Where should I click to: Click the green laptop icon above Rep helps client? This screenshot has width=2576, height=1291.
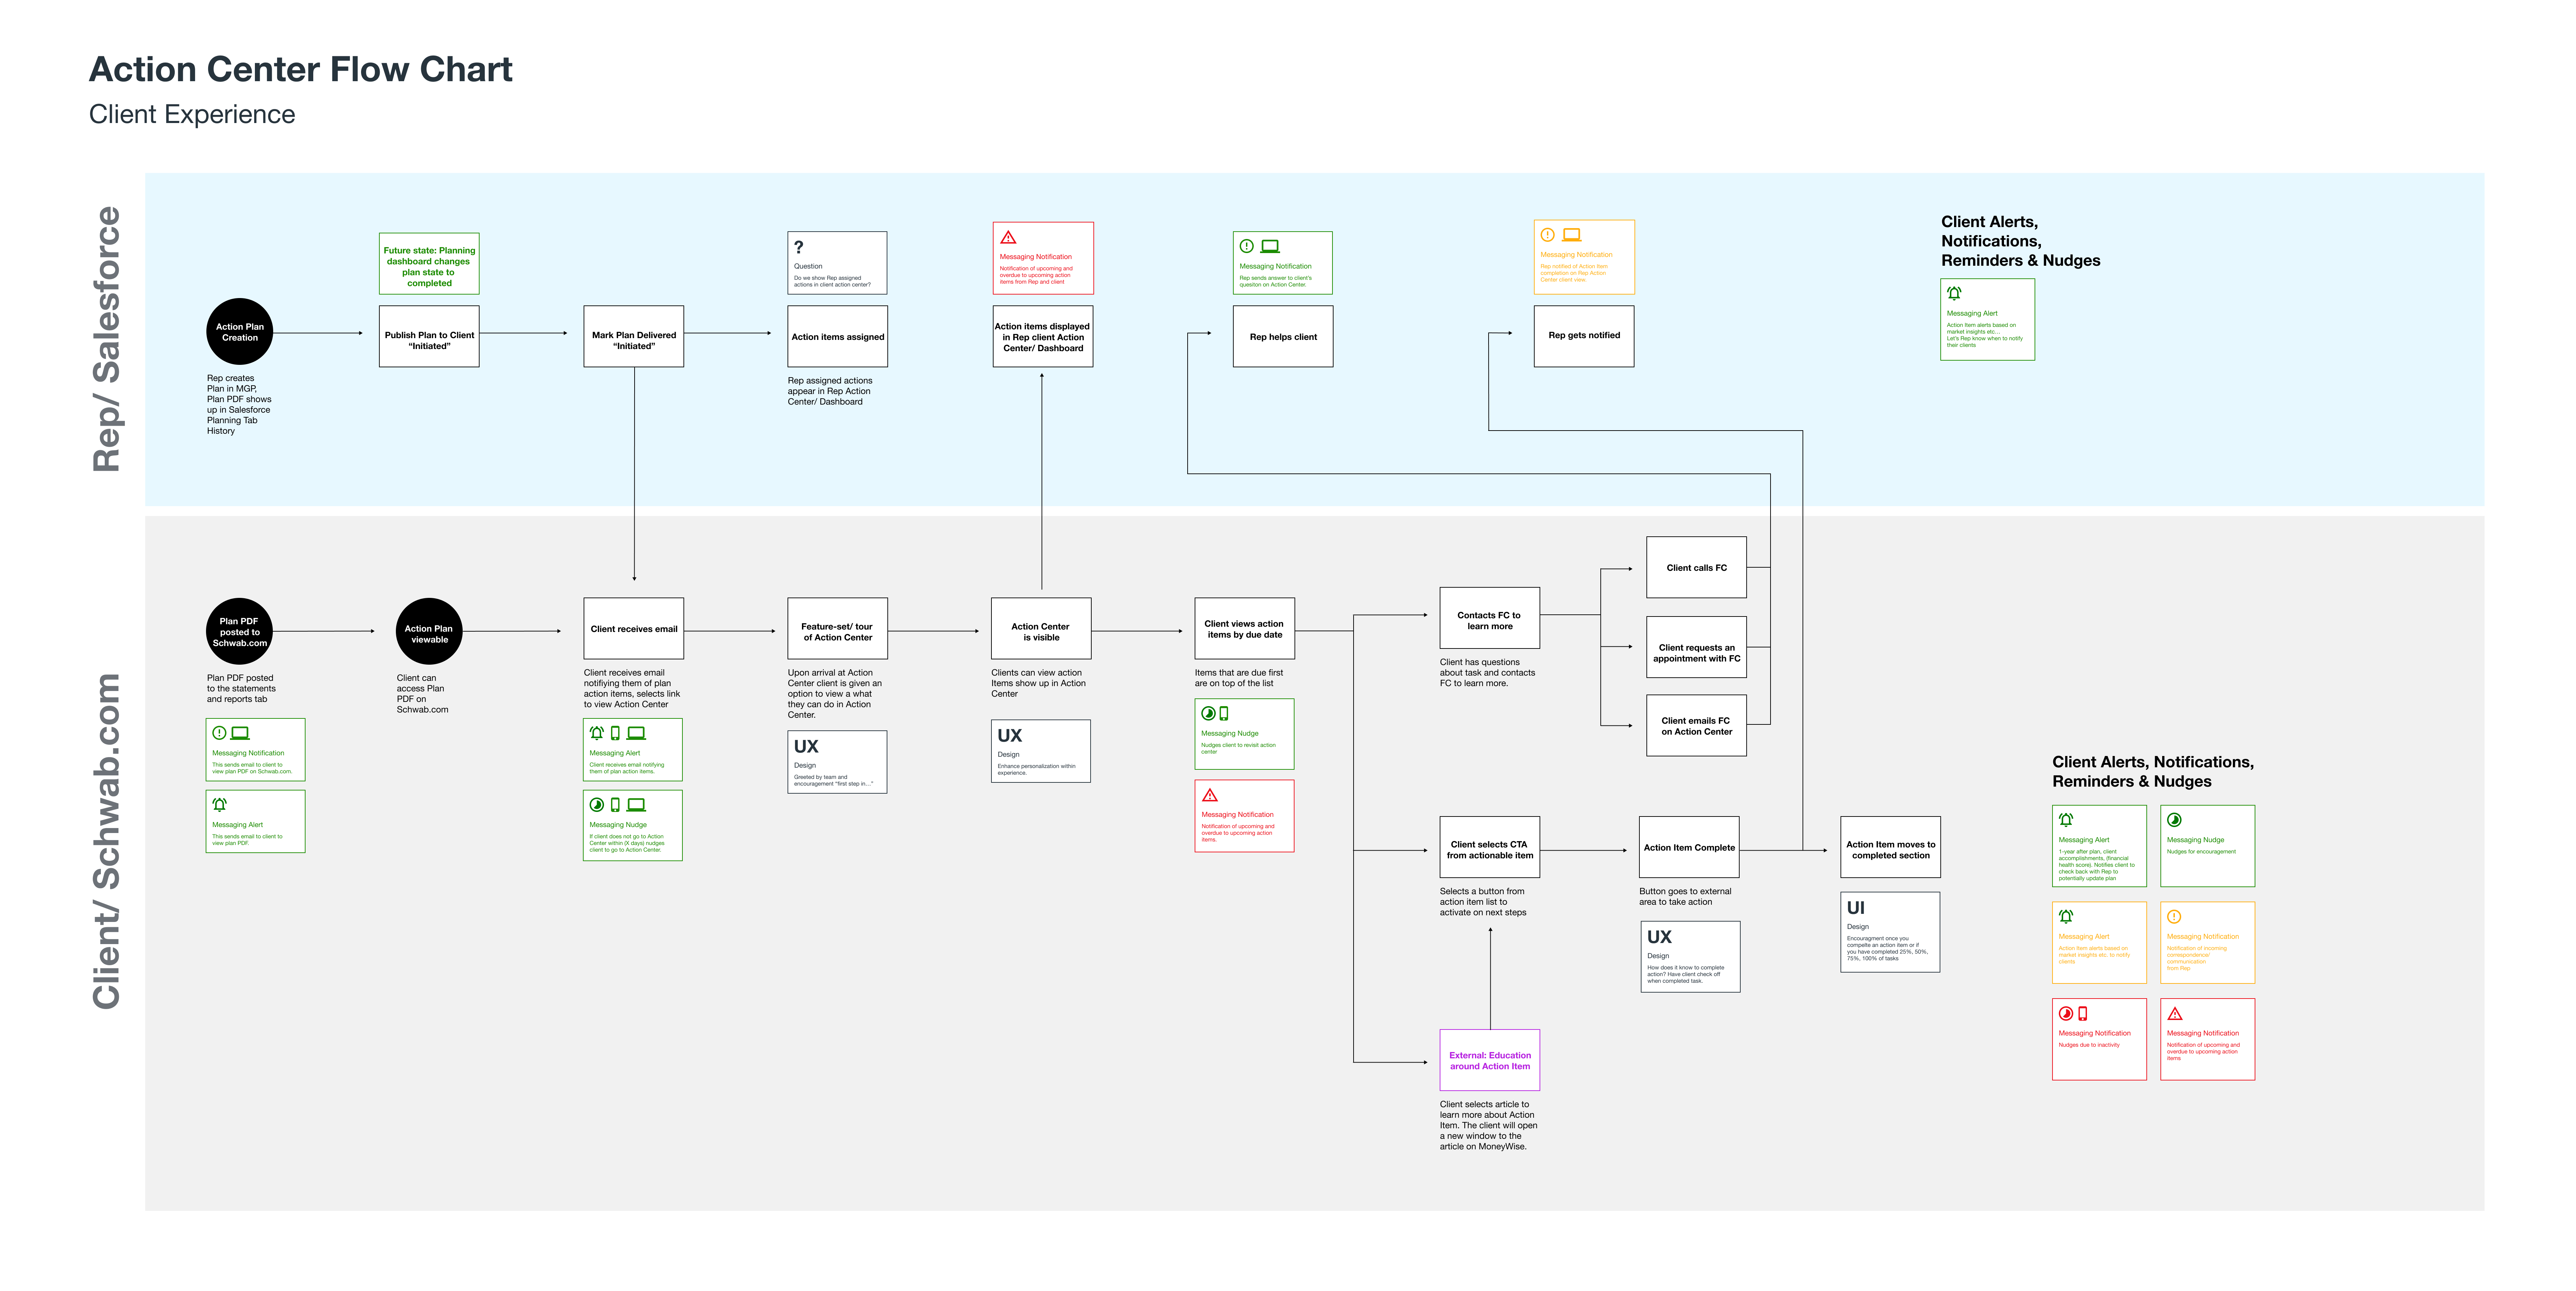[1270, 246]
